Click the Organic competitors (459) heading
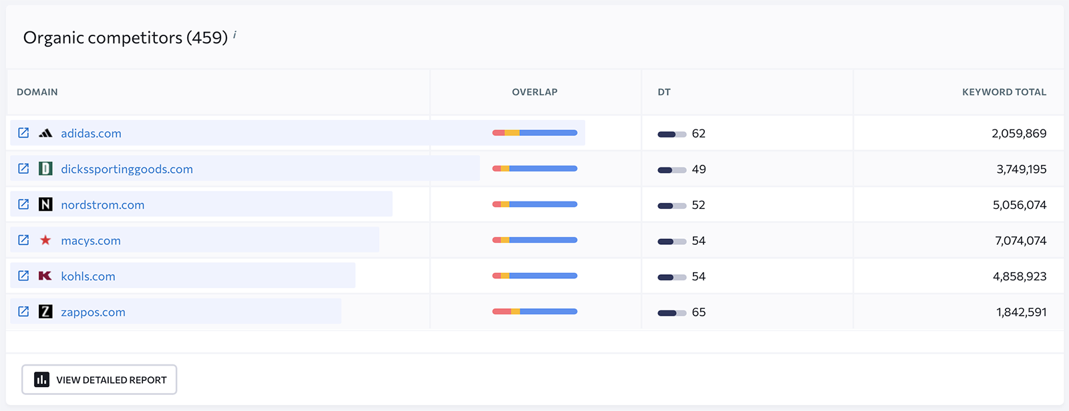The height and width of the screenshot is (411, 1069). tap(126, 38)
